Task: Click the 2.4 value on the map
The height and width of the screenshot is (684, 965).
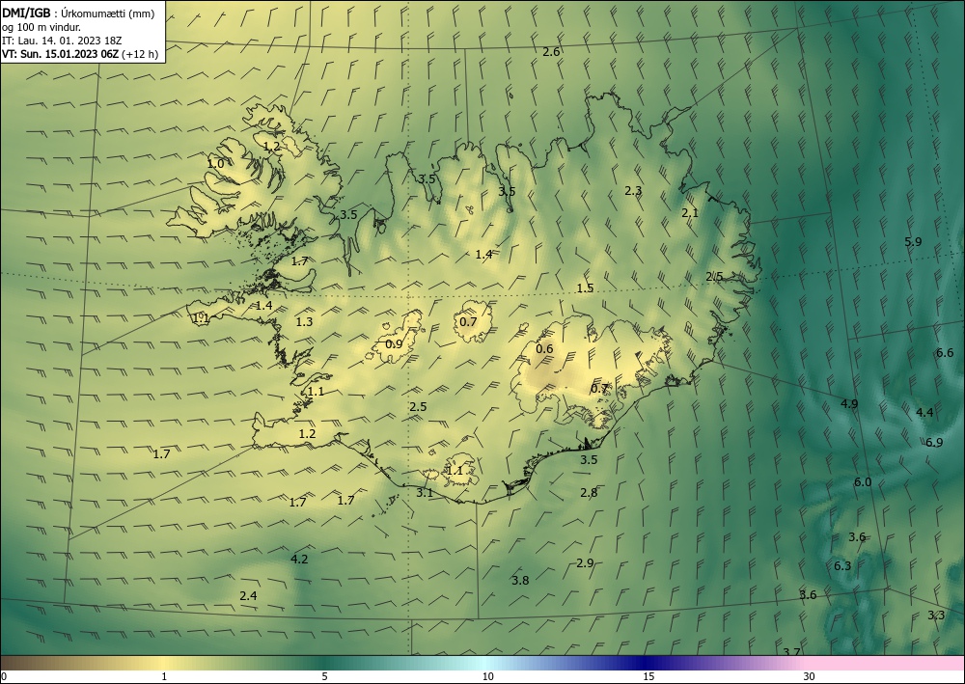Action: point(248,595)
